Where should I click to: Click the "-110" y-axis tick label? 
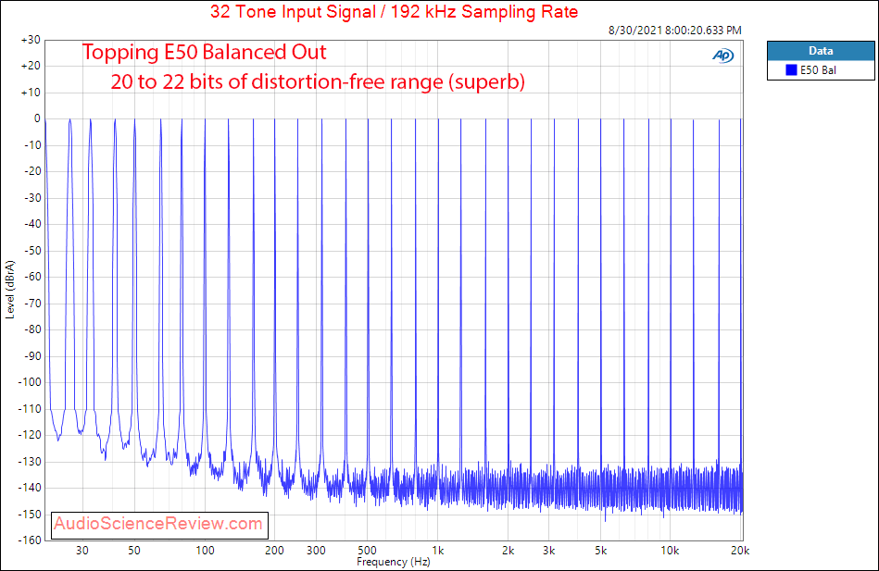tap(29, 408)
